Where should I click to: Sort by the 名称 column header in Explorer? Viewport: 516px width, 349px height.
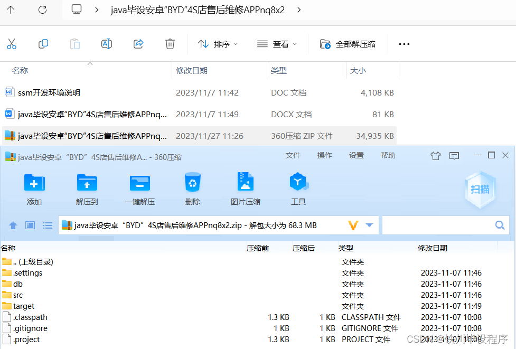click(20, 70)
